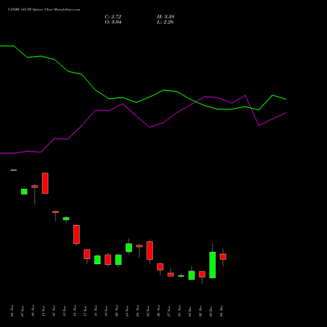Screen dimensions: 327x327
Task: Click the red candlestick above 25 Nov
Action: pos(150,250)
